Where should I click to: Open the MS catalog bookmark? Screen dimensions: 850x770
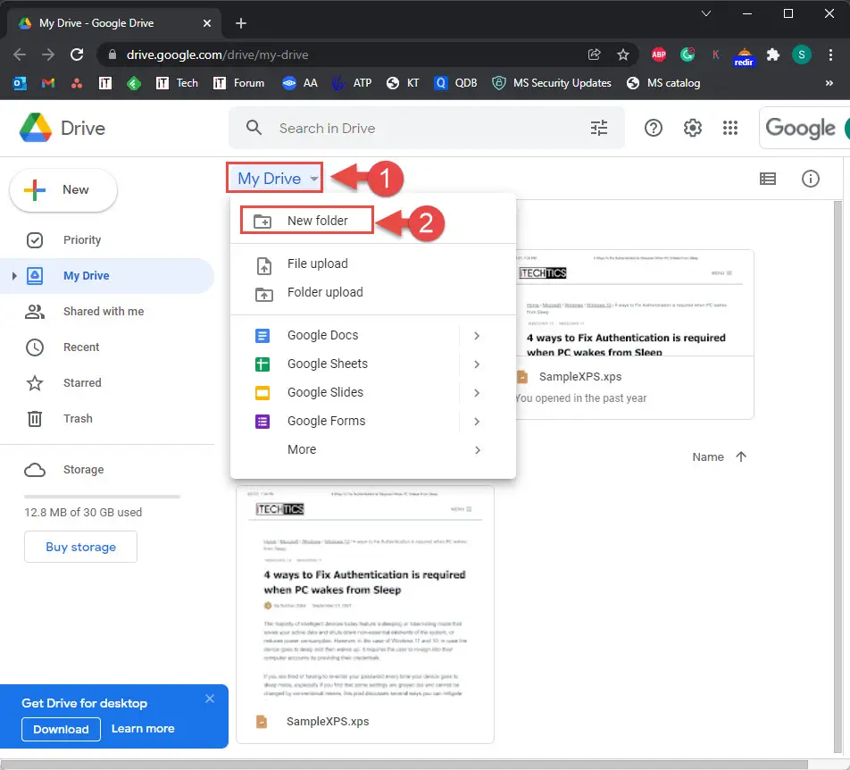(x=663, y=83)
